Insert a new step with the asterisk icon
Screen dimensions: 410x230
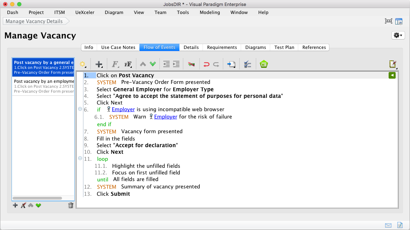[83, 64]
